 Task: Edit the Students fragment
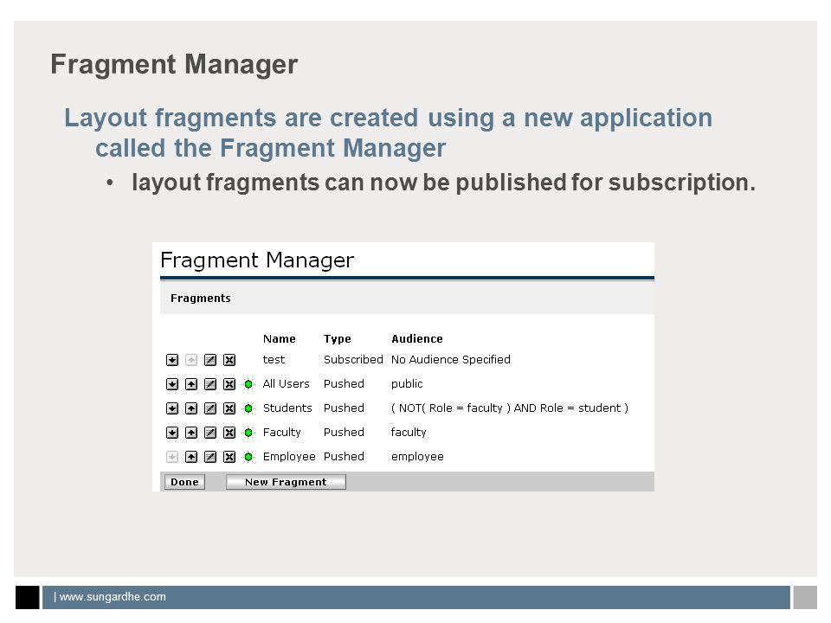[209, 408]
